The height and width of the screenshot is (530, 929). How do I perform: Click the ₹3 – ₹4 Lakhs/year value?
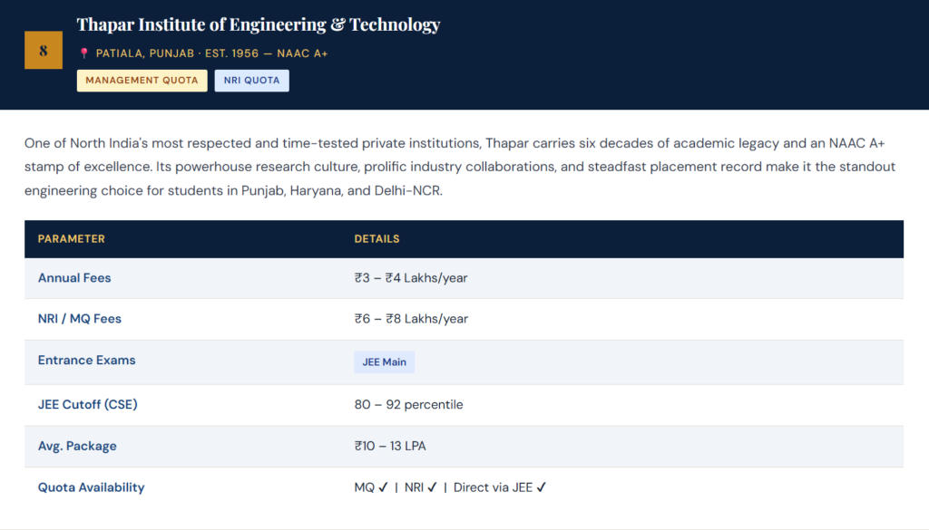coord(411,278)
